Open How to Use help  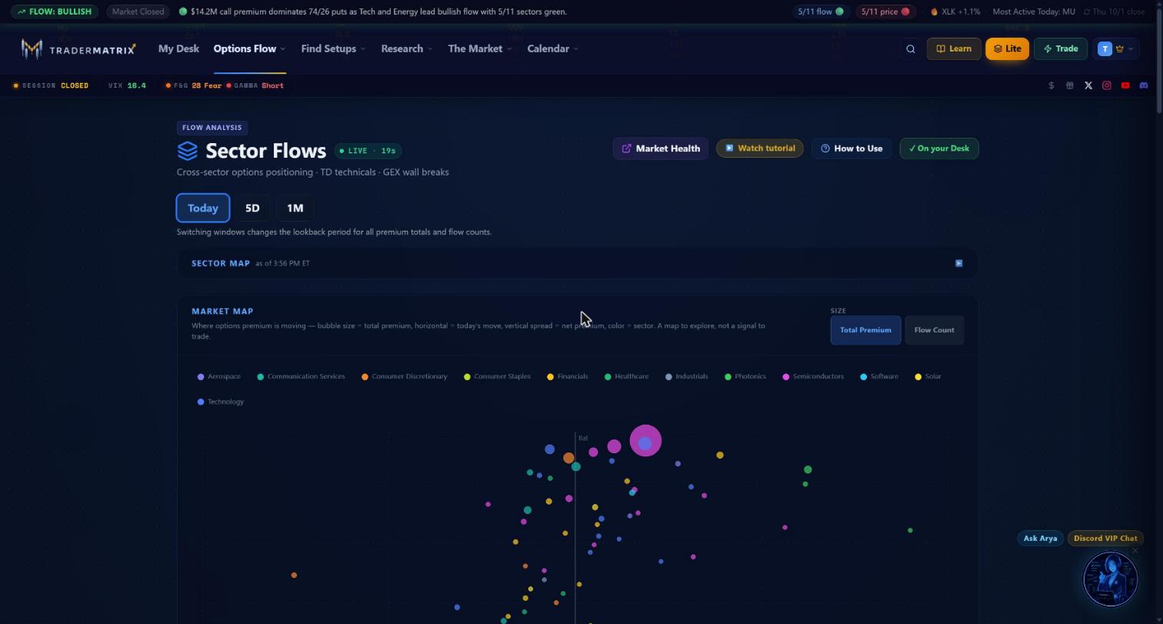[851, 148]
